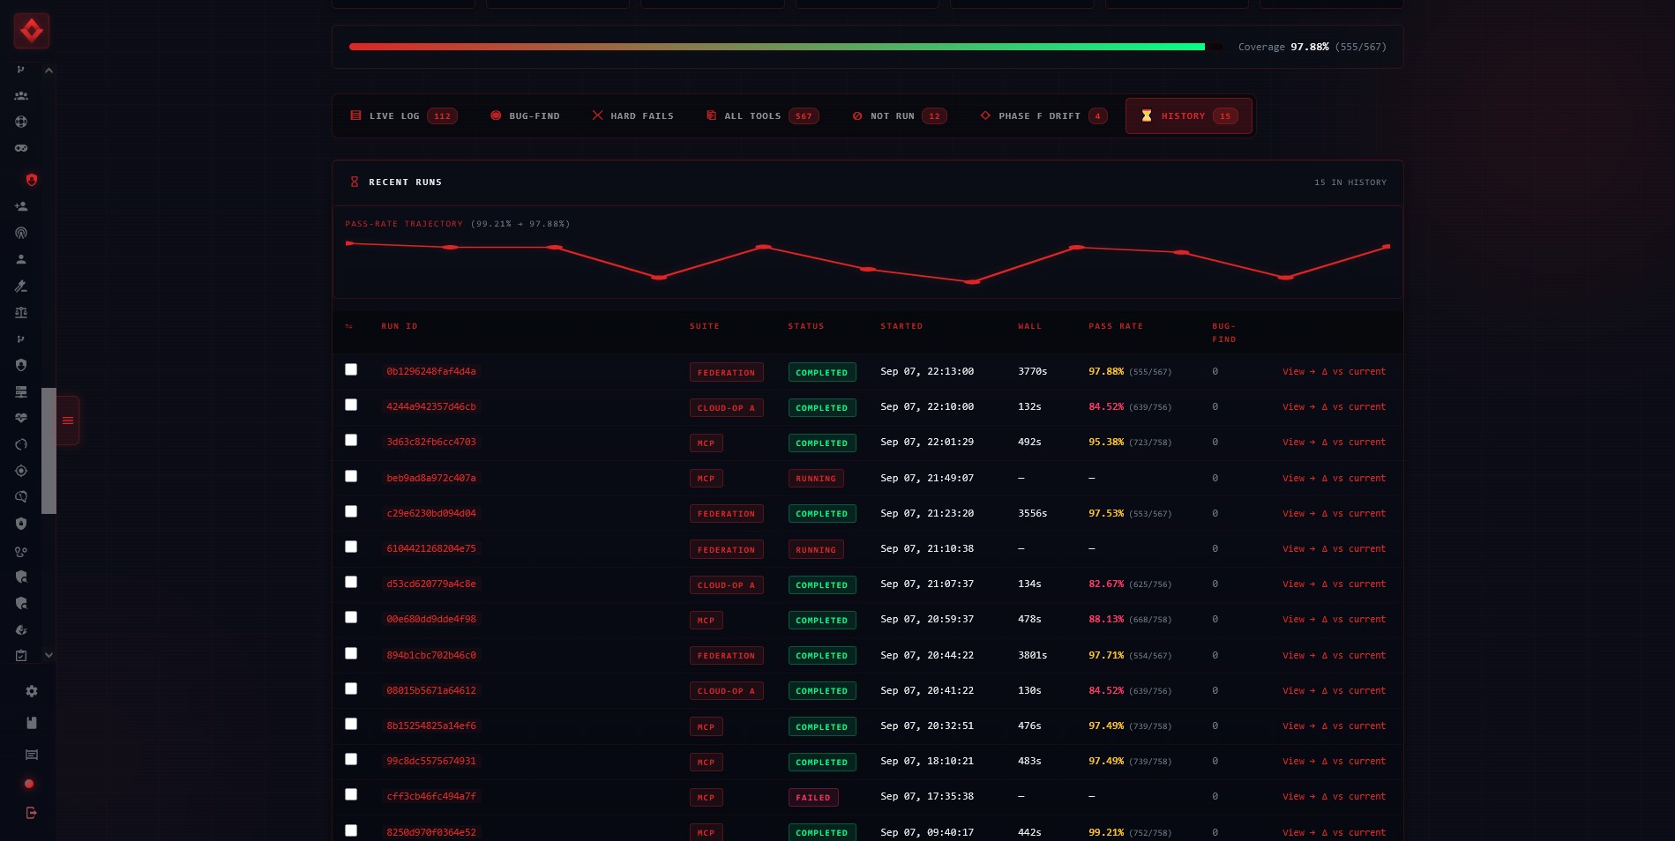The width and height of the screenshot is (1675, 841).
Task: Click the lifebuoy globe sidebar icon
Action: [21, 122]
